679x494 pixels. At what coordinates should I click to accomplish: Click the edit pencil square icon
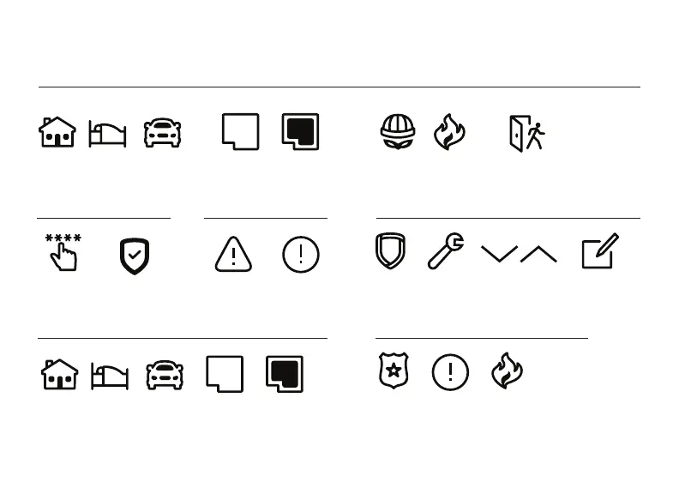point(600,251)
